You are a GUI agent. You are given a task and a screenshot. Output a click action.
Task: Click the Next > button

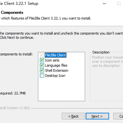coord(97,116)
